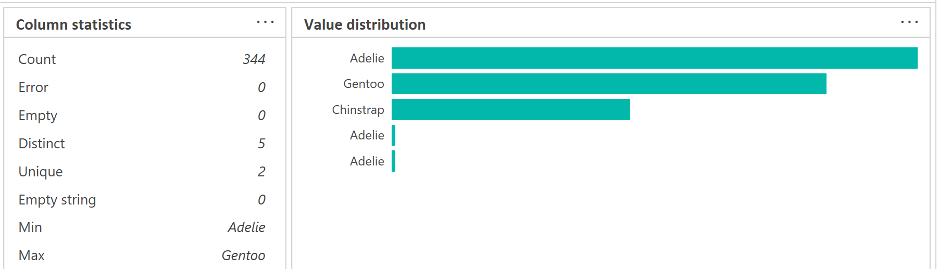Viewport: 939px width, 269px height.
Task: Click the Max value Gentoo
Action: pos(243,255)
